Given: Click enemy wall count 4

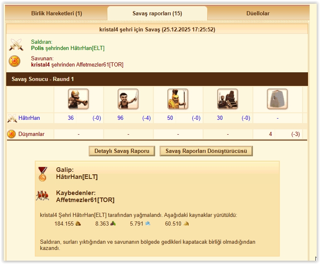Looking at the screenshot, I should (270, 134).
